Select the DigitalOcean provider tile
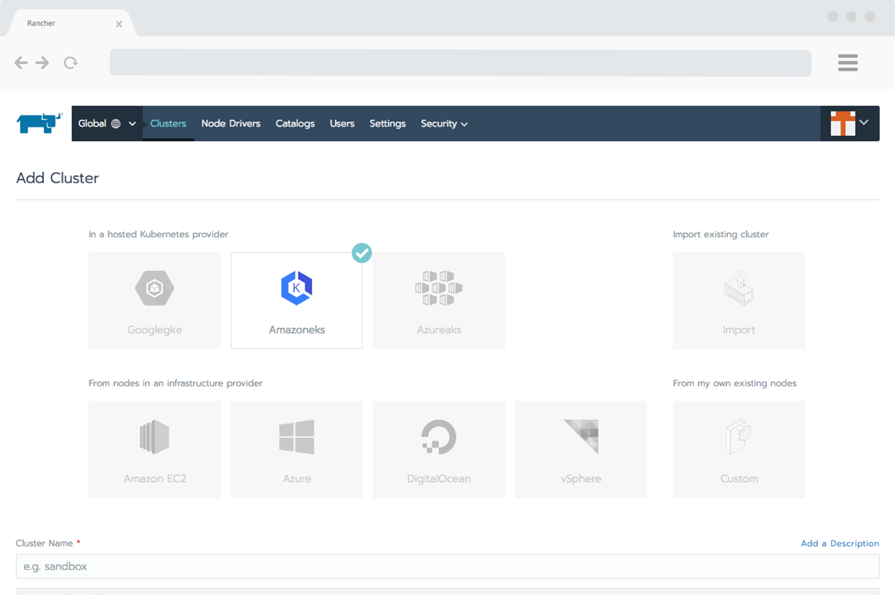The image size is (895, 595). click(438, 450)
